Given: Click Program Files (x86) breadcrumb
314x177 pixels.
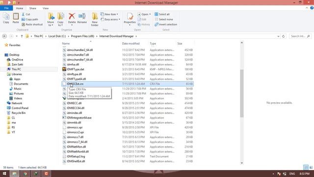Looking at the screenshot, I should 82,36.
